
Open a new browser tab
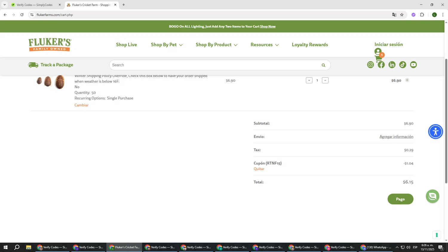point(124,5)
